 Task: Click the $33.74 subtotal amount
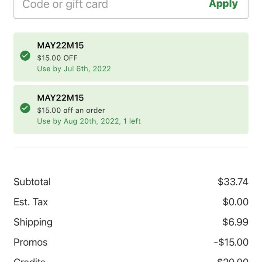pyautogui.click(x=233, y=182)
